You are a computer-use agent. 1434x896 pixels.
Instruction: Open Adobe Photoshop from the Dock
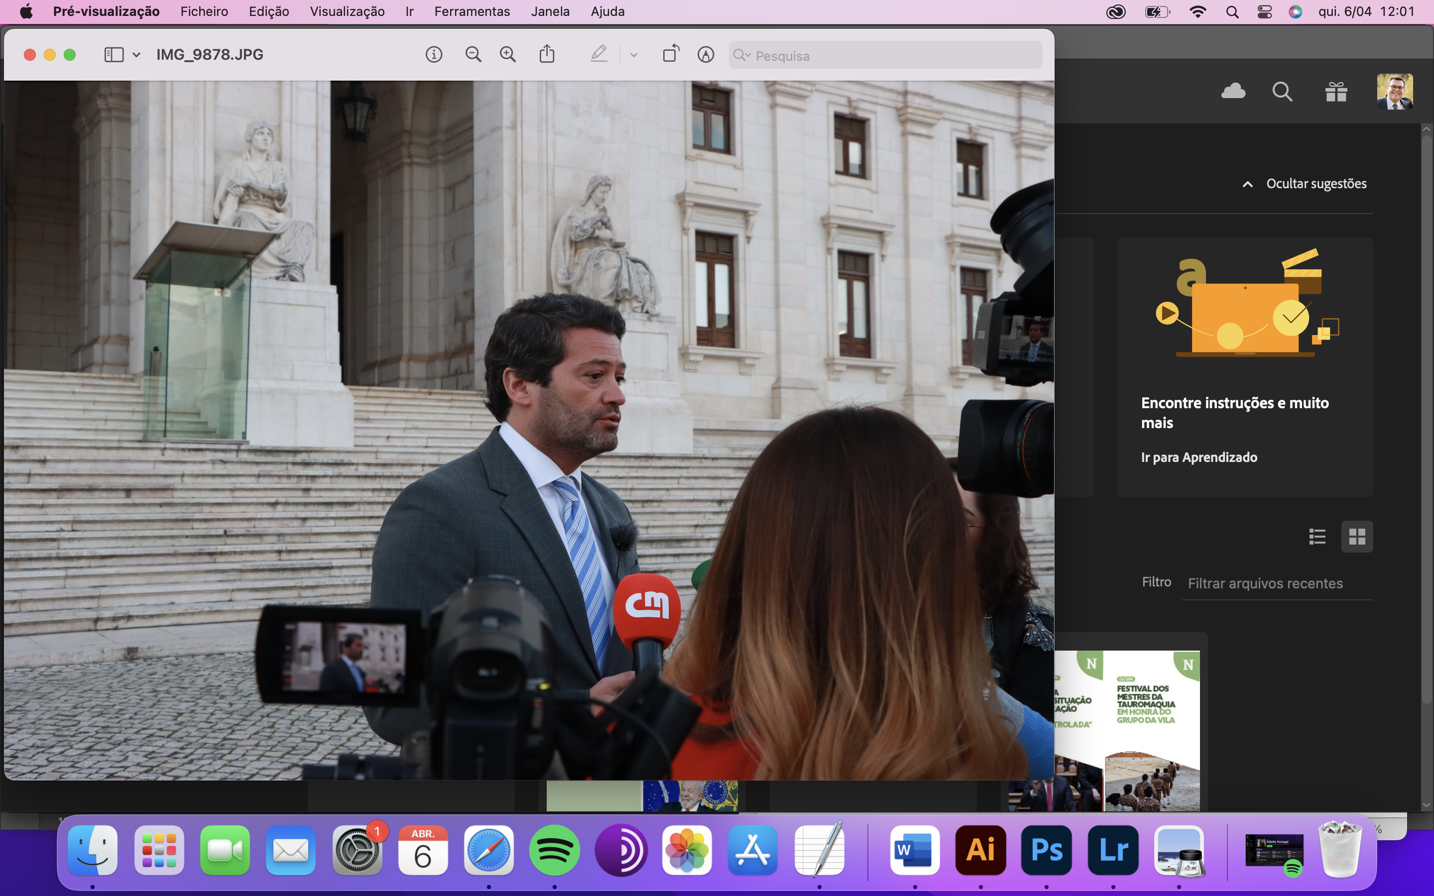pyautogui.click(x=1047, y=850)
